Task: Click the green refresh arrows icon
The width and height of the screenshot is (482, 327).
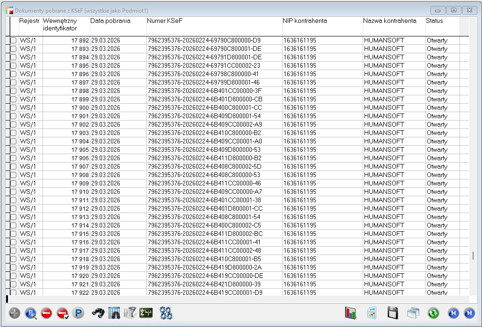Action: (433, 313)
